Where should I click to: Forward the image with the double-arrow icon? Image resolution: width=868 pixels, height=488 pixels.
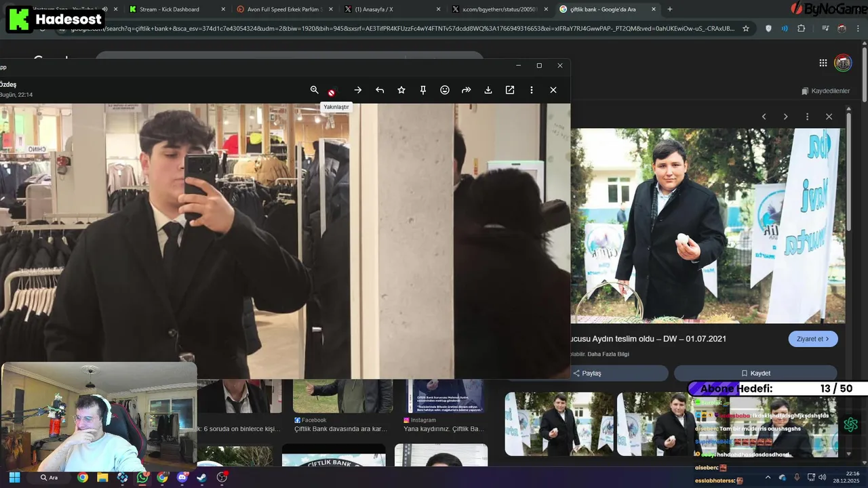pyautogui.click(x=467, y=89)
